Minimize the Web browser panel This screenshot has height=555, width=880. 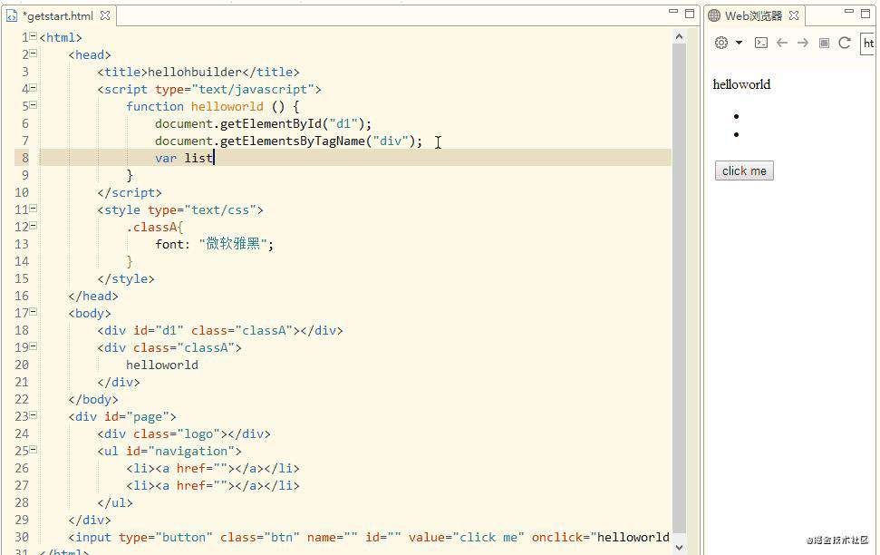849,11
